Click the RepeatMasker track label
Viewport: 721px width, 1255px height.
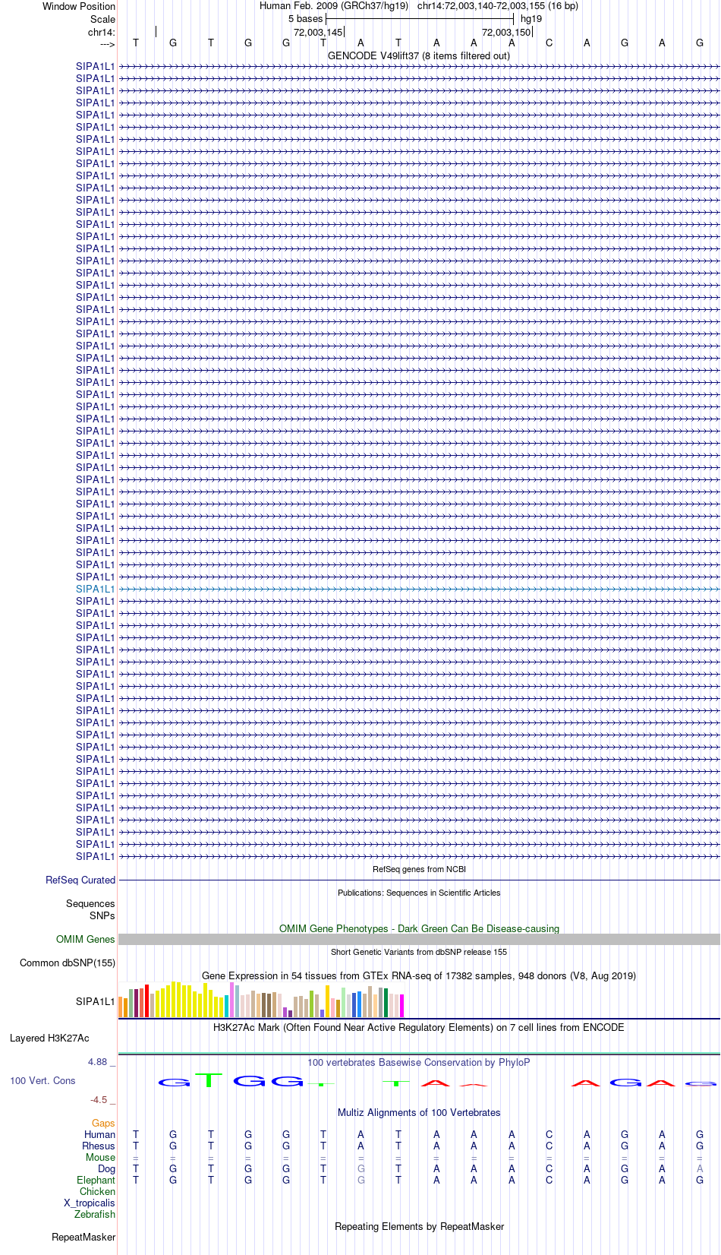point(83,1237)
